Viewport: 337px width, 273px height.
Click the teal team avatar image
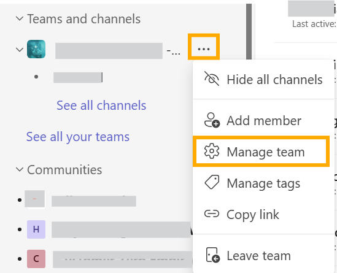point(36,49)
